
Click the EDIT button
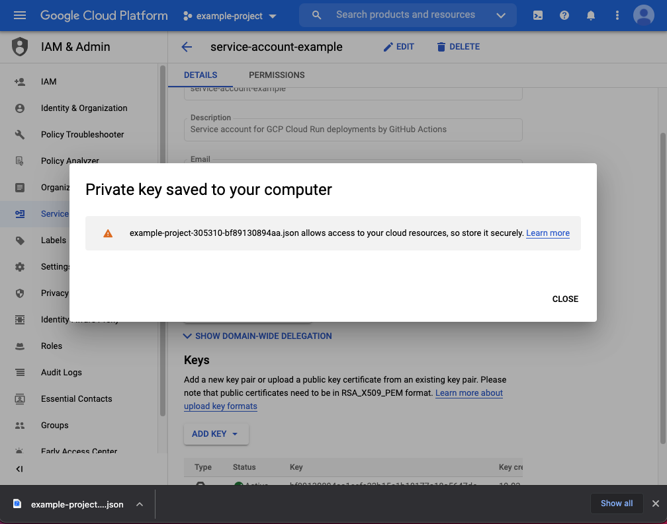pos(398,47)
